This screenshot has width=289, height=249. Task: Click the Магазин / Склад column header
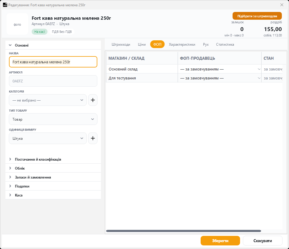point(142,58)
